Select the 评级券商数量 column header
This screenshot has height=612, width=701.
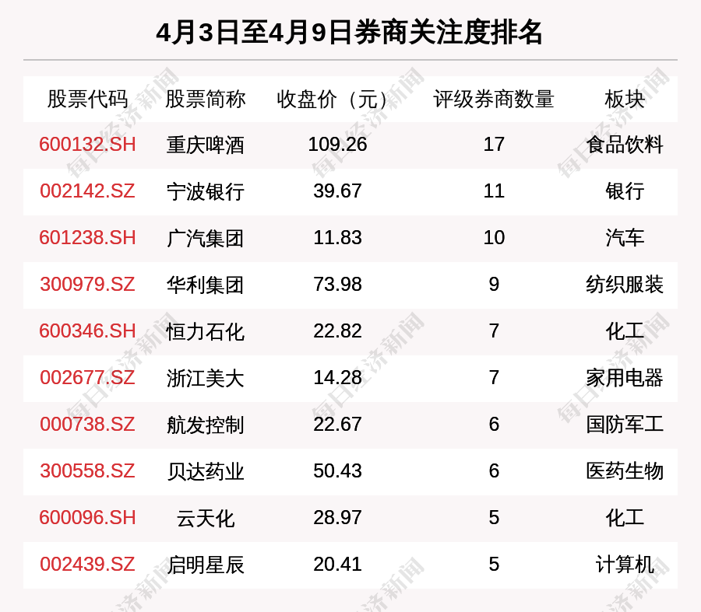click(x=494, y=99)
